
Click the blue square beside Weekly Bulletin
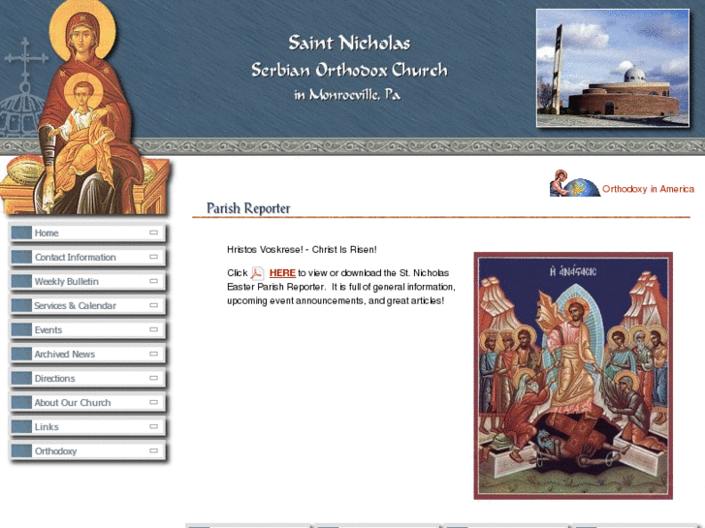21,281
